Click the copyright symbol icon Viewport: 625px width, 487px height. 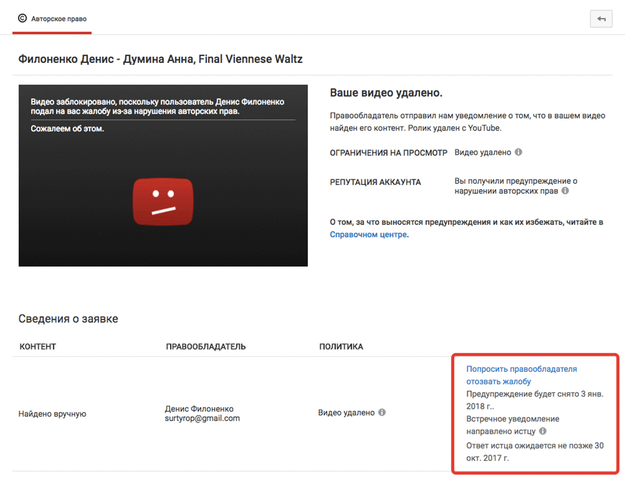(x=23, y=19)
